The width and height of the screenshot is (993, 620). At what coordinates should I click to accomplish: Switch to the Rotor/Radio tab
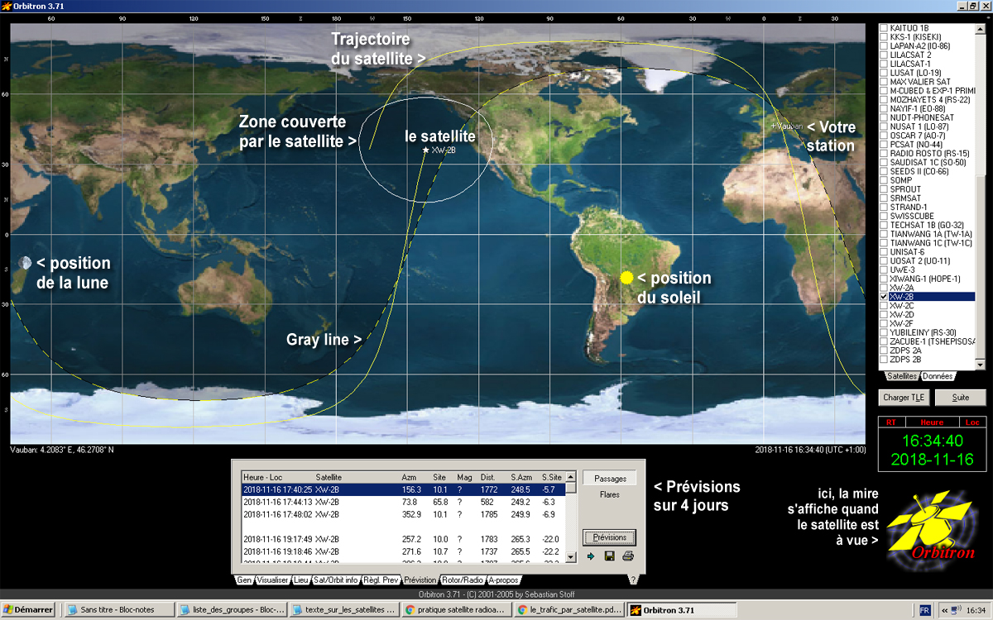tap(463, 580)
